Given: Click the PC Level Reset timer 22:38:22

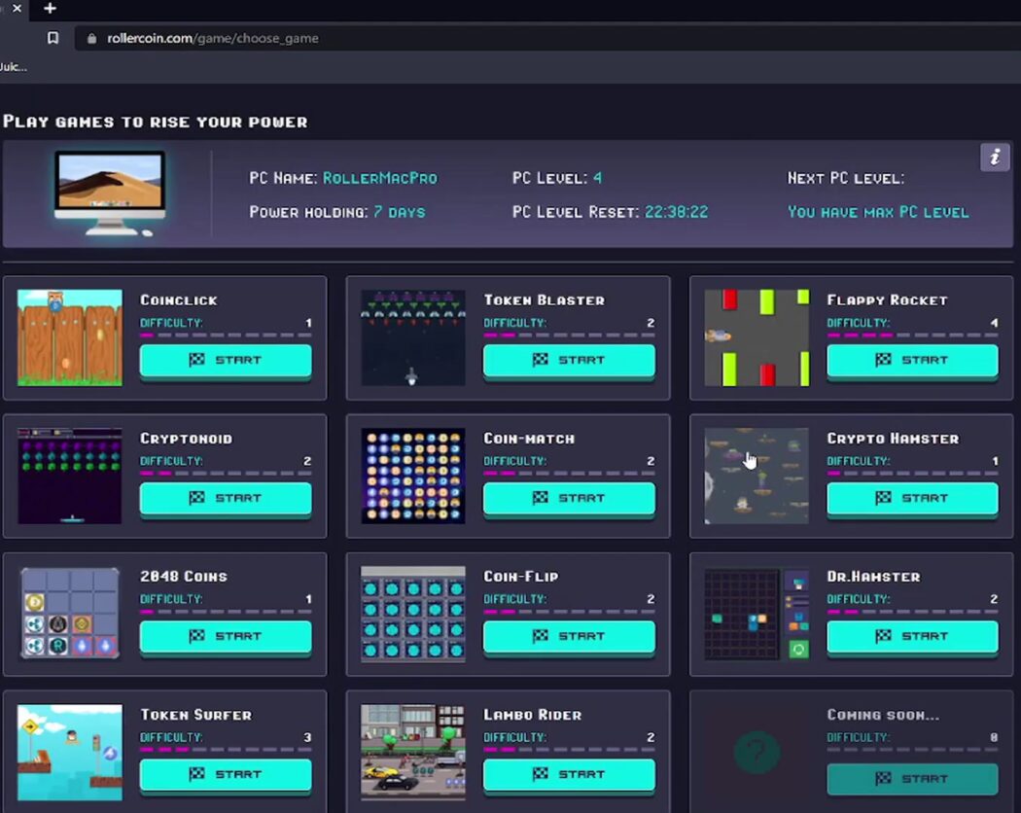Looking at the screenshot, I should tap(676, 212).
